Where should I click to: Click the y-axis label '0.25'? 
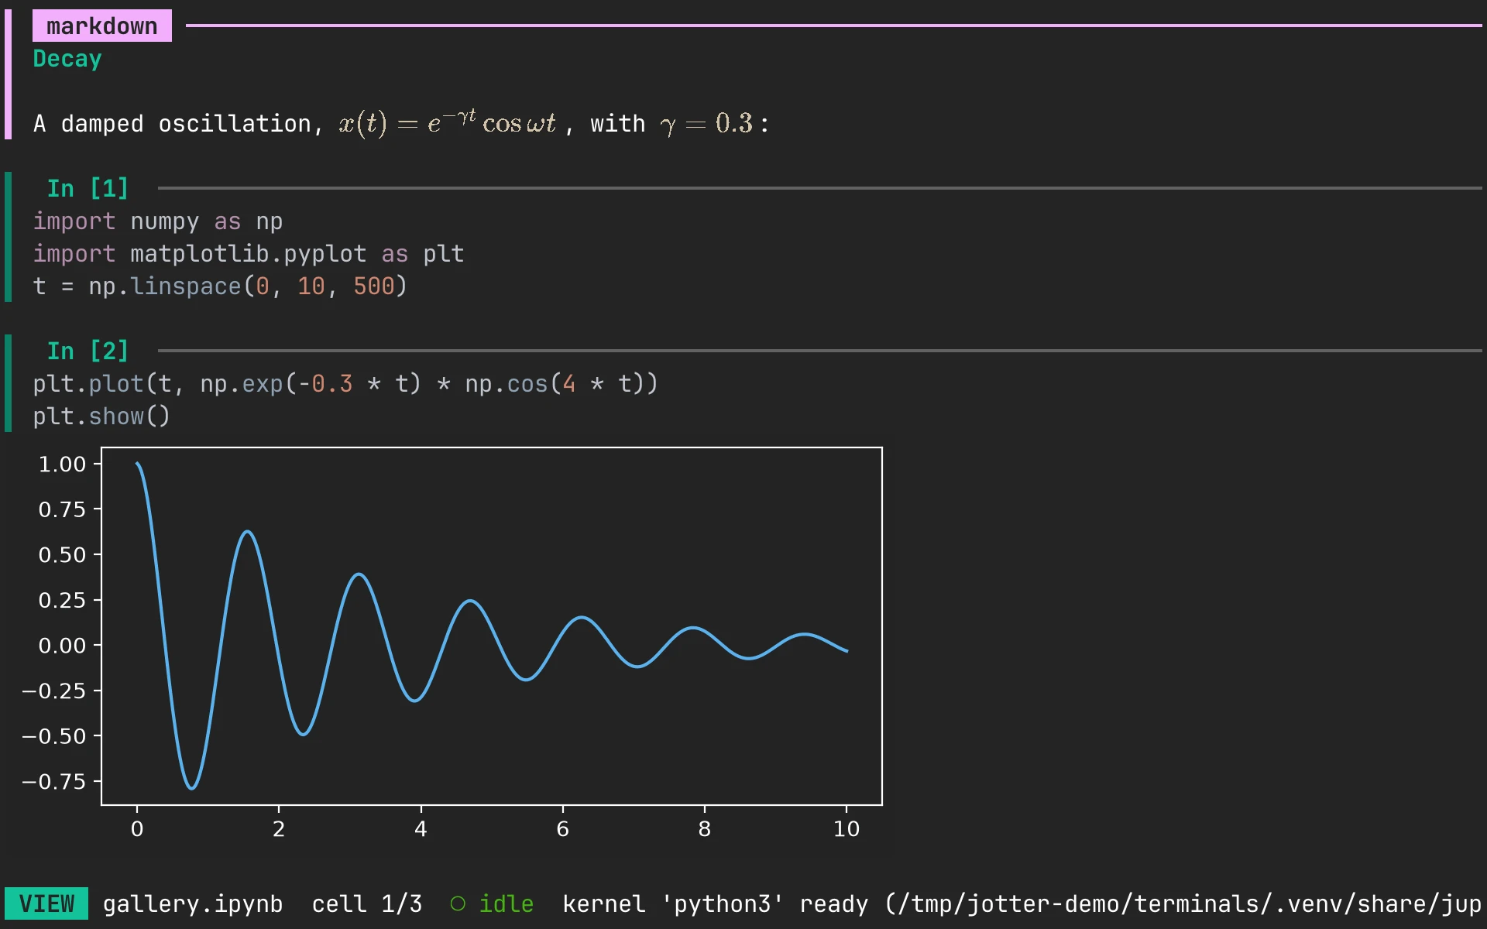tap(62, 600)
